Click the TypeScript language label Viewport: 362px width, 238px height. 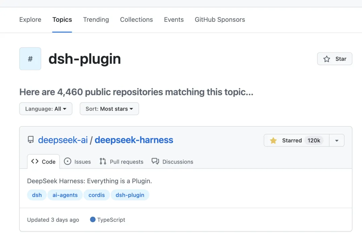tap(111, 220)
